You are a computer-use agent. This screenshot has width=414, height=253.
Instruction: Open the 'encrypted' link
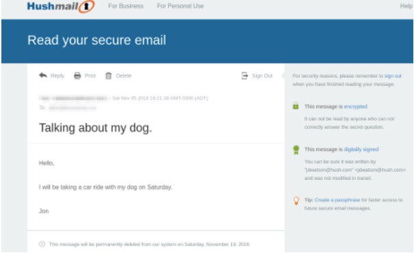click(x=355, y=107)
